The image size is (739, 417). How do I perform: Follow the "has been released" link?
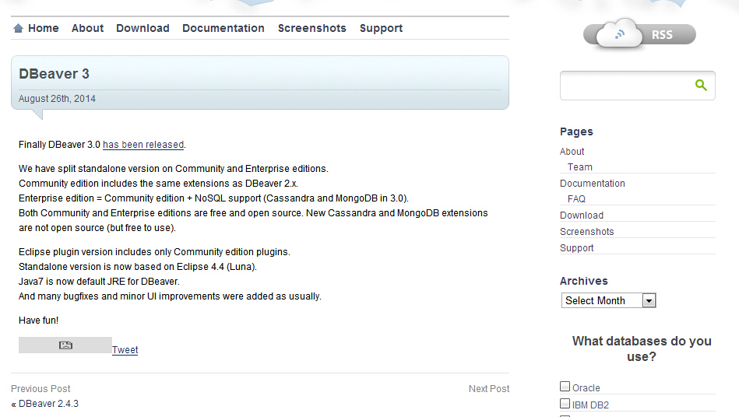click(143, 145)
